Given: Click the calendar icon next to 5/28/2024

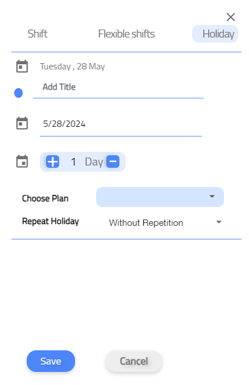Looking at the screenshot, I should tap(22, 123).
